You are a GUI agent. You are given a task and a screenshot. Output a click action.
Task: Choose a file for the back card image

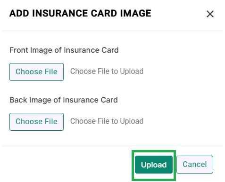coord(36,122)
